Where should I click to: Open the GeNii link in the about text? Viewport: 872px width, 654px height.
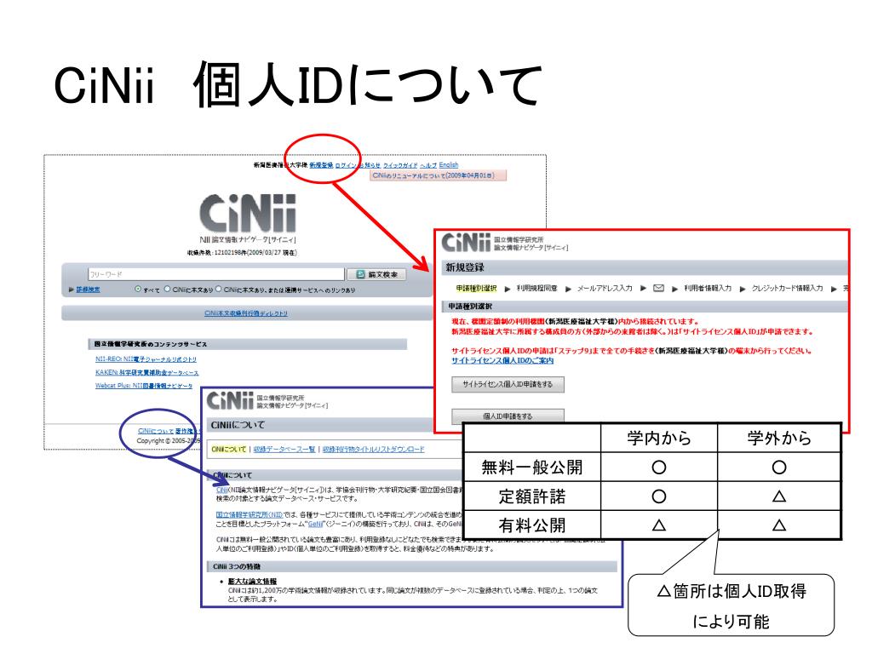tap(315, 524)
